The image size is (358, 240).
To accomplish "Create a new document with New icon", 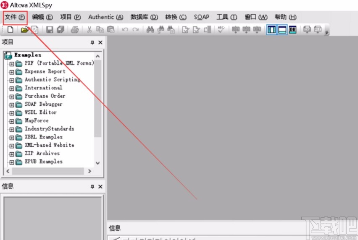I will (x=10, y=29).
